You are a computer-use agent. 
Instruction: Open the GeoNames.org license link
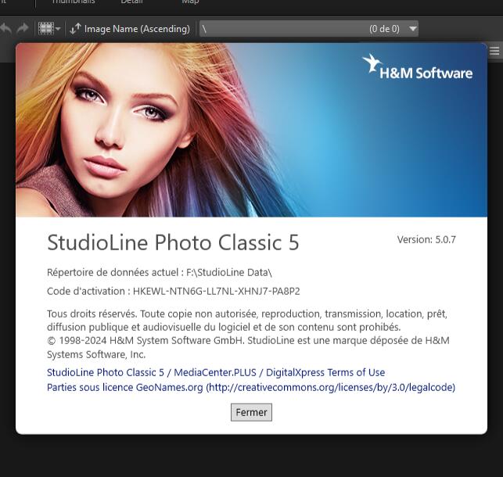click(251, 387)
